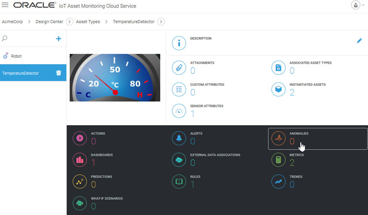Open the Instantiated Assets cube icon
Viewport: 368px width, 215px height.
(278, 89)
